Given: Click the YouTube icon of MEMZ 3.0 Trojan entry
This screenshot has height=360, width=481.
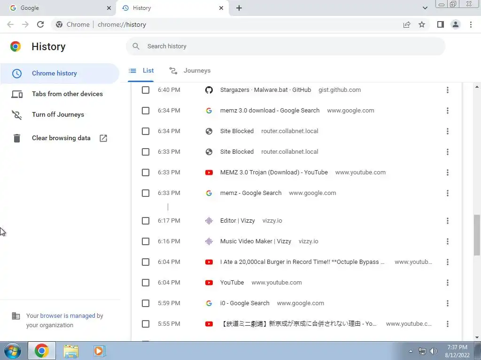Looking at the screenshot, I should [x=209, y=172].
